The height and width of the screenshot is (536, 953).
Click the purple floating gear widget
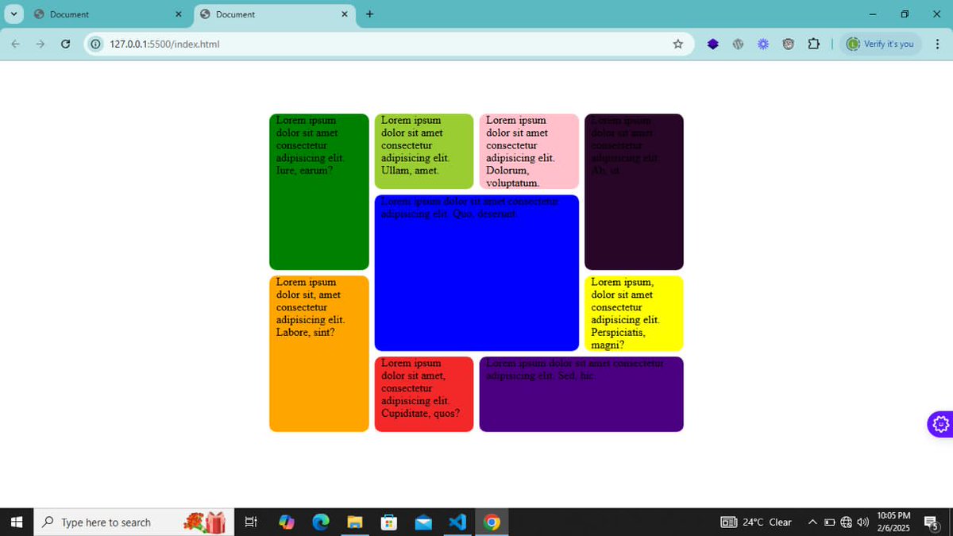(x=940, y=424)
